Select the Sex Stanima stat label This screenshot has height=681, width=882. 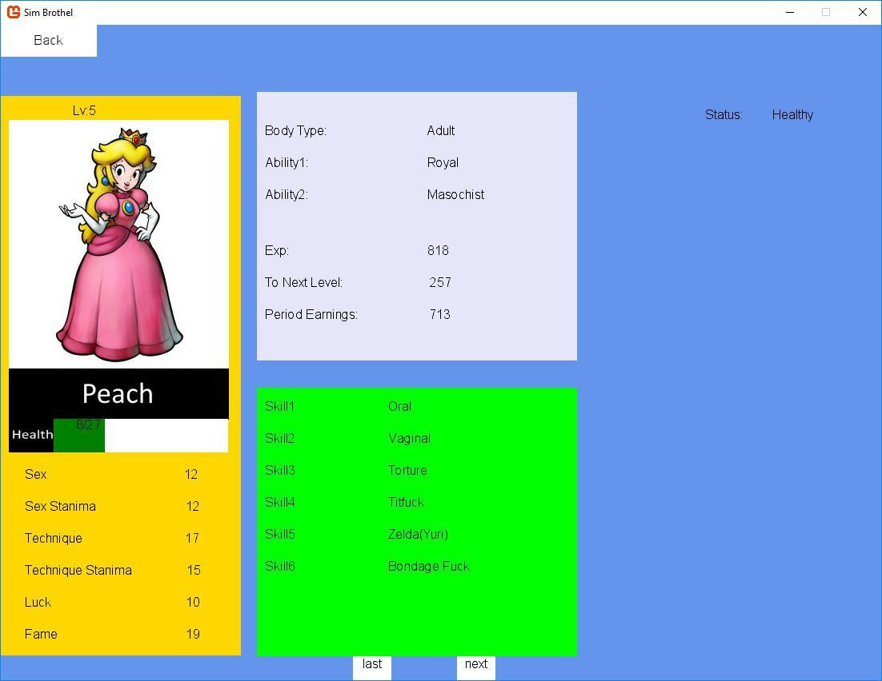click(x=60, y=506)
